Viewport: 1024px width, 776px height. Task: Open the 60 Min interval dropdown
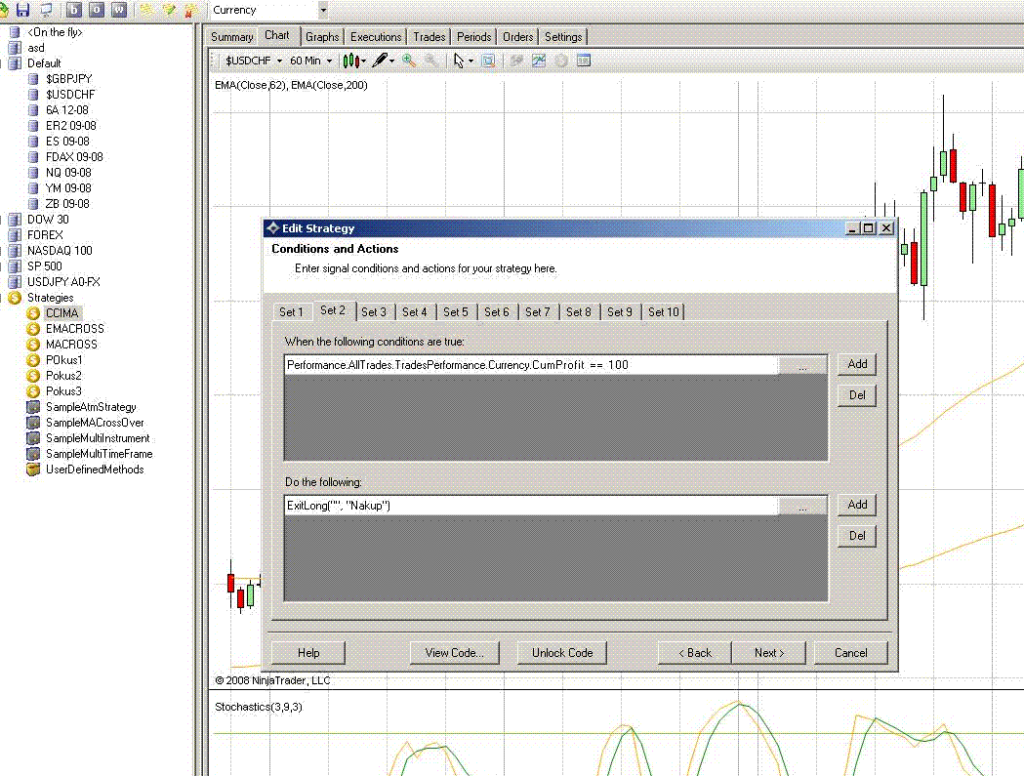click(310, 61)
